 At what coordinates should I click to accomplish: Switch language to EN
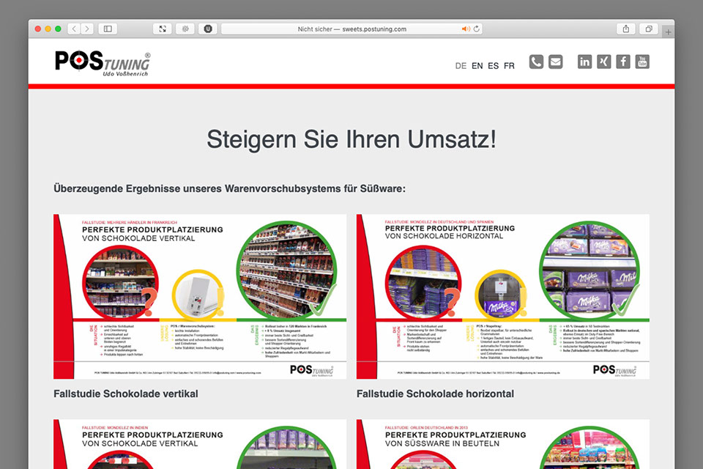[x=477, y=66]
